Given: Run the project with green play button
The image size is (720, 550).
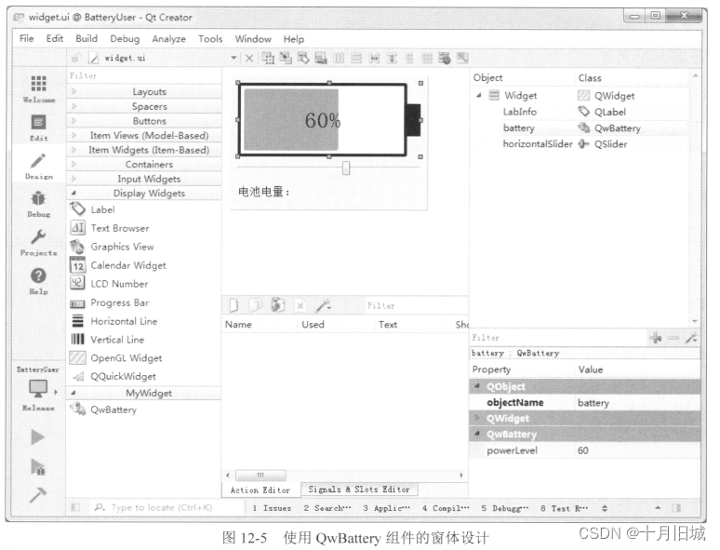Looking at the screenshot, I should pyautogui.click(x=37, y=436).
